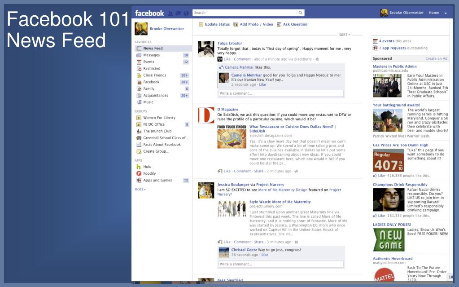Share the D Magazine post

click(x=258, y=171)
